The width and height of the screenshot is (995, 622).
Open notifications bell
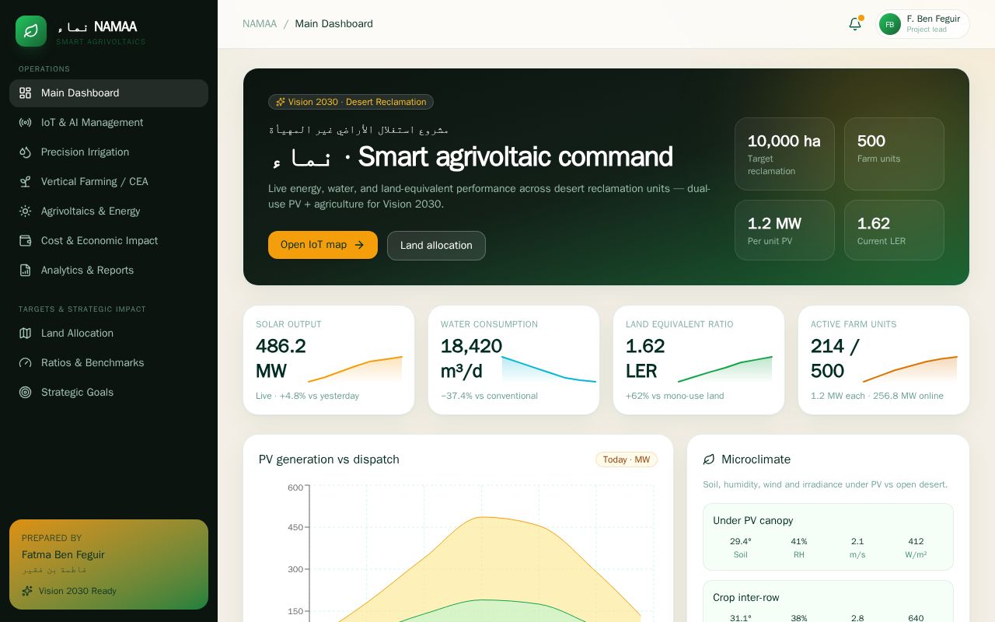pos(855,24)
